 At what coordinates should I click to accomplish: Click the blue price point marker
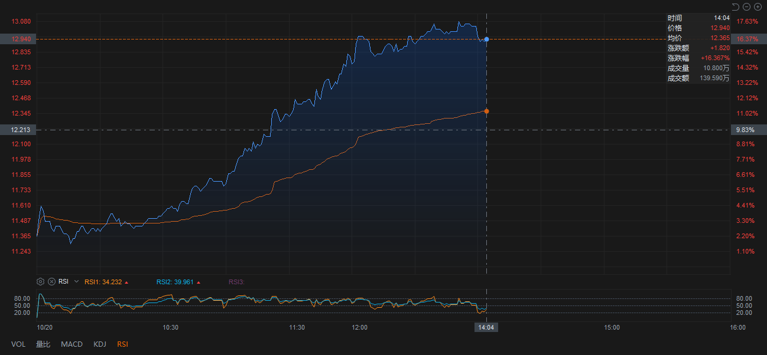coord(486,39)
